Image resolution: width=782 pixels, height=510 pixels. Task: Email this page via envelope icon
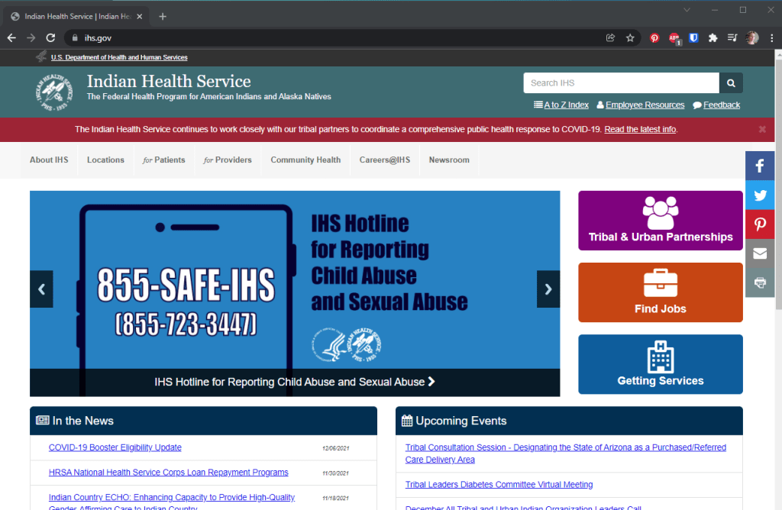(760, 253)
